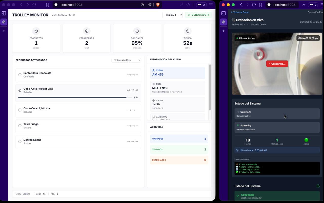Toggle the Coca-Cola Regular Lata check circle

pyautogui.click(x=20, y=90)
